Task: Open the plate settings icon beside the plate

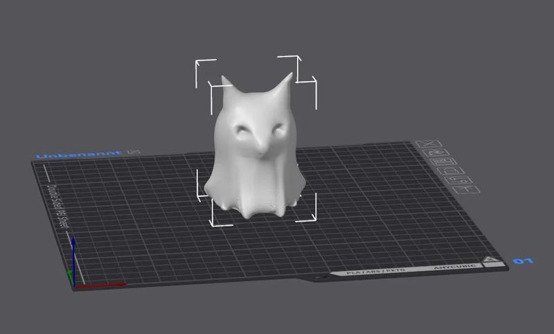Action: click(459, 180)
